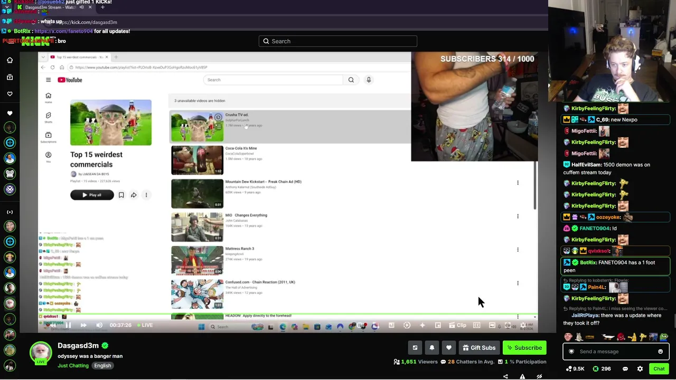Send message with the Chat button
The image size is (676, 380).
659,369
